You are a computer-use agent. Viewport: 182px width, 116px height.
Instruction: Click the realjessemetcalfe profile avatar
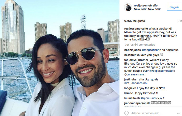tap(128, 7)
